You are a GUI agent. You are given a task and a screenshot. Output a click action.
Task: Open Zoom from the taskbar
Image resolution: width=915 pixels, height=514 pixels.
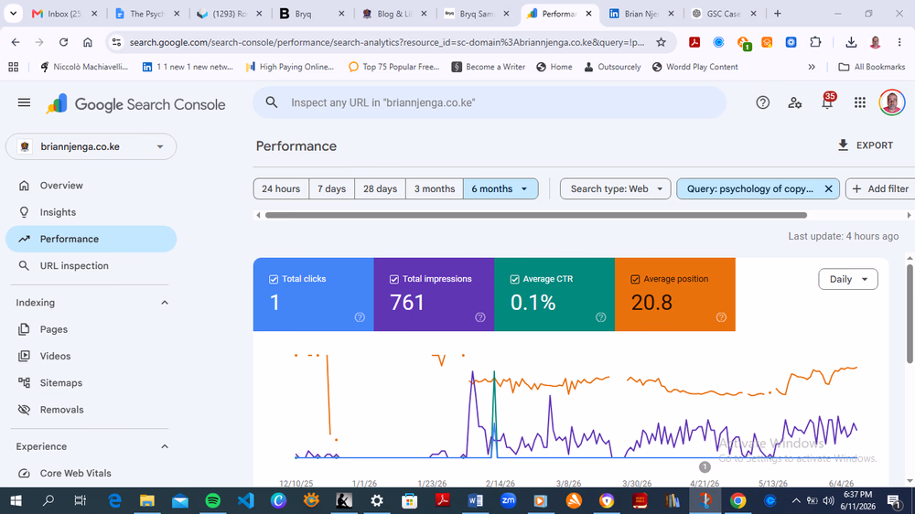pyautogui.click(x=508, y=500)
